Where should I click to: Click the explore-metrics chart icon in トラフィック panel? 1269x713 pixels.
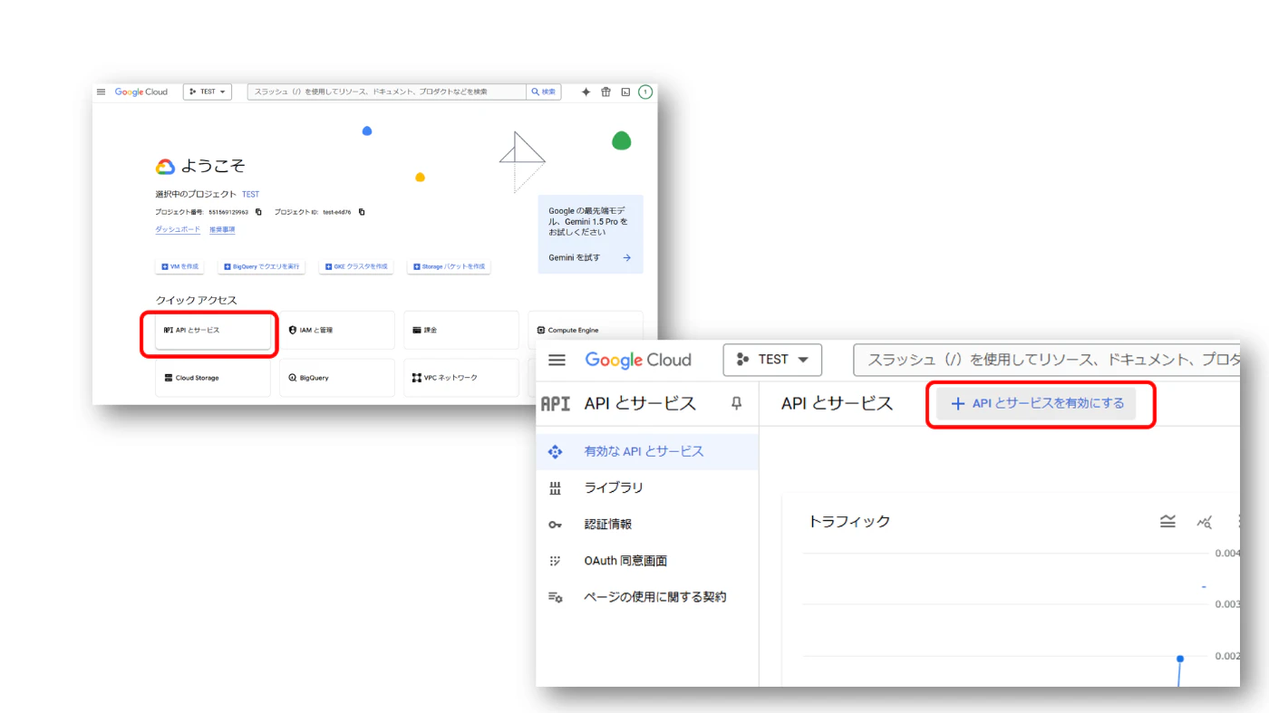pyautogui.click(x=1205, y=522)
